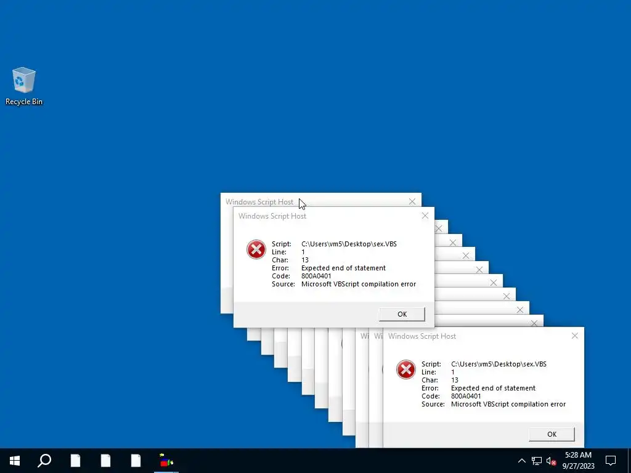Click 'Expected end of statement' in upper dialog
This screenshot has height=473, width=631.
(343, 268)
